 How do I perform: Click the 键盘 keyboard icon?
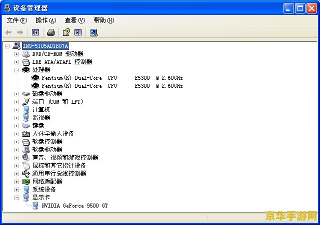pyautogui.click(x=26, y=126)
